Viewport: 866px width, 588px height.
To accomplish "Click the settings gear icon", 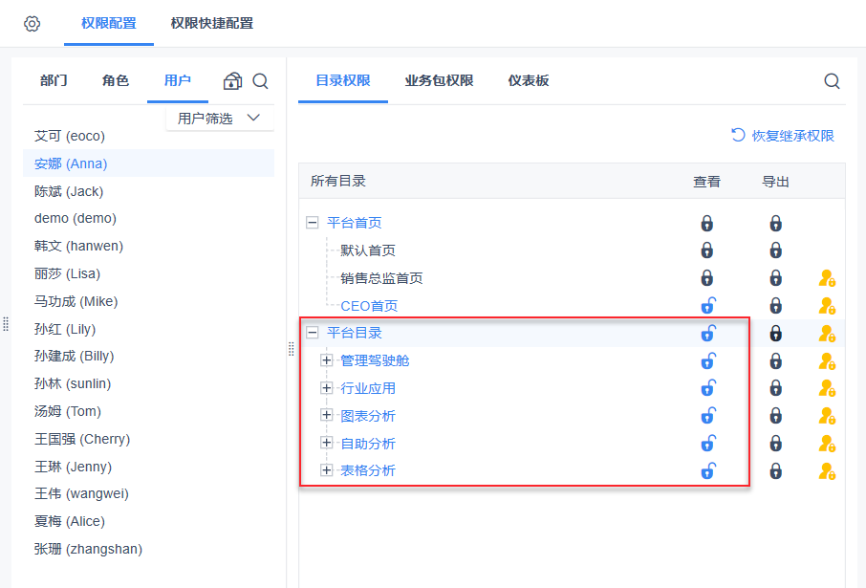I will tap(32, 24).
